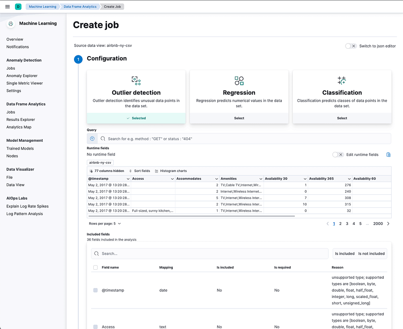Open Overview in sidebar
The image size is (403, 329).
coord(15,39)
